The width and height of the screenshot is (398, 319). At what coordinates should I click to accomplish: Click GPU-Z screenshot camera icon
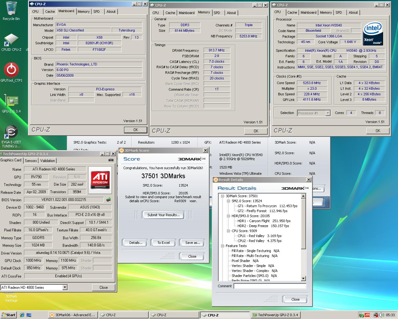(111, 160)
